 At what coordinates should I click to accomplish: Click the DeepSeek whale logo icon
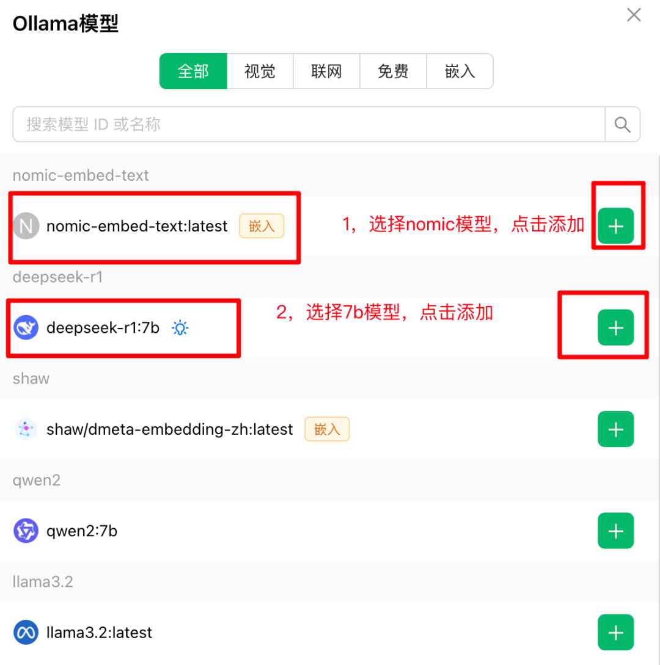pyautogui.click(x=26, y=327)
